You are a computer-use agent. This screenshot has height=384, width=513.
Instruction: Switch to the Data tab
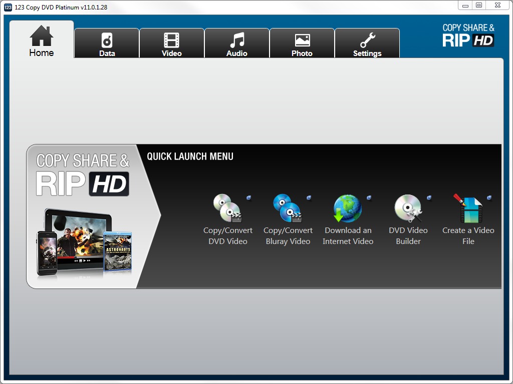107,43
